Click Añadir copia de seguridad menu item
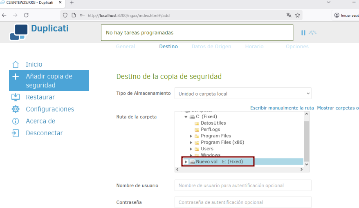This screenshot has height=208, width=359. click(x=49, y=81)
